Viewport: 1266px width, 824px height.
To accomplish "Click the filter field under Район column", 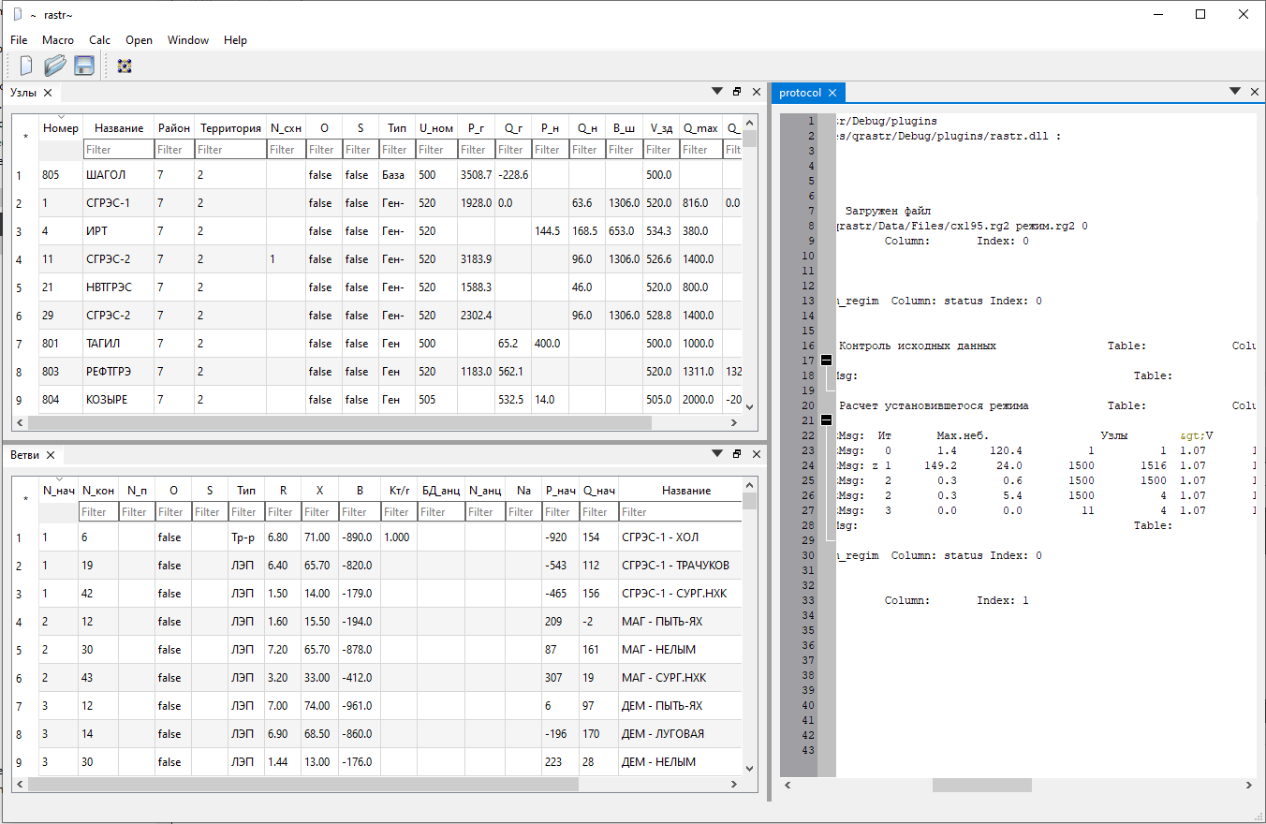I will pos(174,150).
